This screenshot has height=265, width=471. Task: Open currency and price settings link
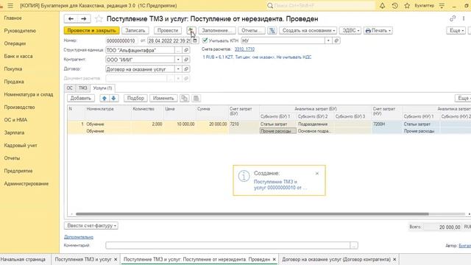coord(257,57)
